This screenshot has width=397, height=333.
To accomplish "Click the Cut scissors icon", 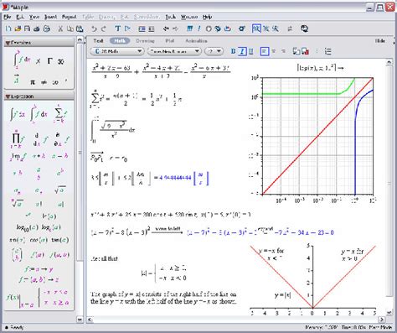I will [x=60, y=29].
